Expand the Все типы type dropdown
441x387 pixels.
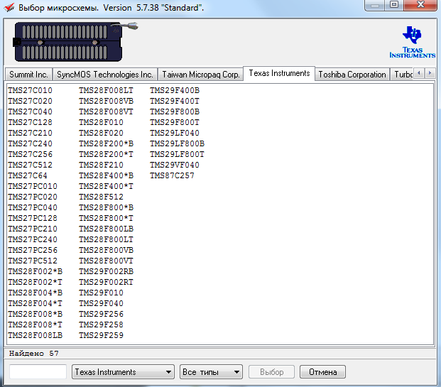coord(211,372)
